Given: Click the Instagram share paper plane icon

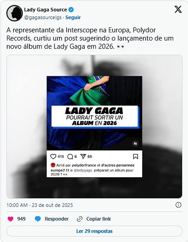Looking at the screenshot, I should (x=83, y=156).
